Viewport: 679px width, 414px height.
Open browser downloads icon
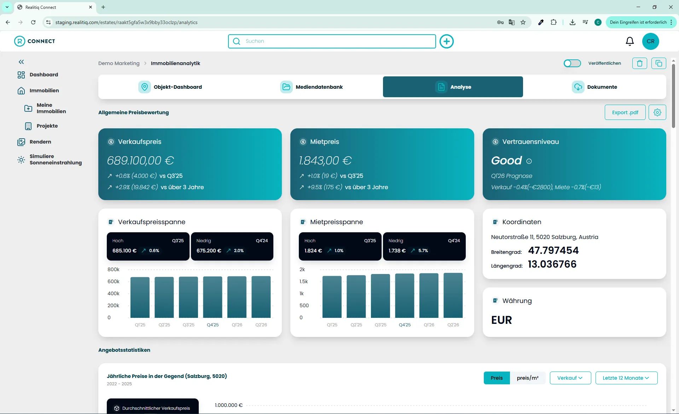pos(572,22)
